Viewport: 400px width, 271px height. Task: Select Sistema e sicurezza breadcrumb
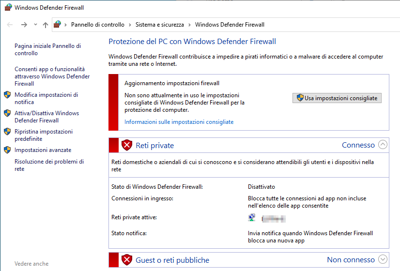click(160, 25)
